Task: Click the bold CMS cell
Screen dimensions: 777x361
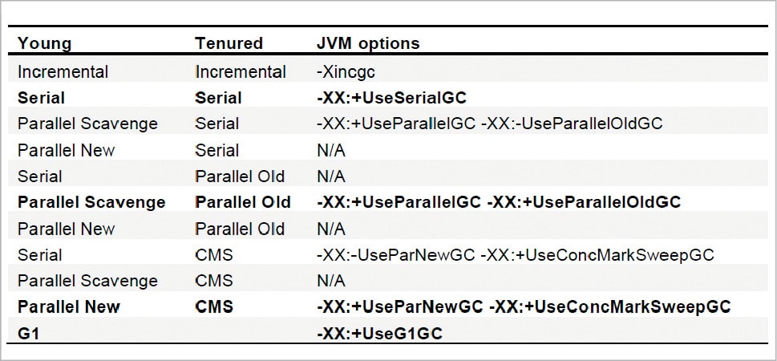Action: [x=214, y=306]
